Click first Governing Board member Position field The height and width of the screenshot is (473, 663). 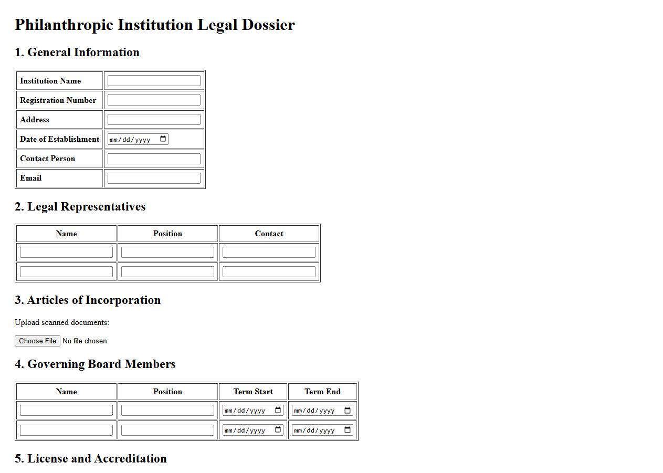tap(167, 411)
